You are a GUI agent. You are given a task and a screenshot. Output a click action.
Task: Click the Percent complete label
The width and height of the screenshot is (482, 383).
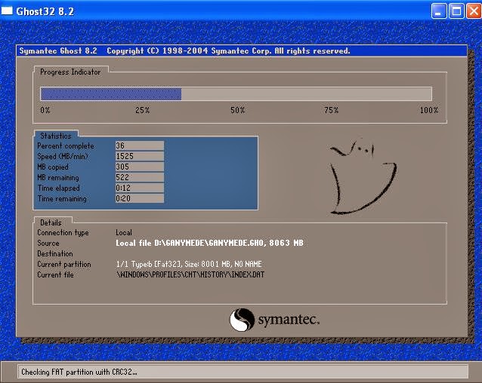click(x=66, y=146)
